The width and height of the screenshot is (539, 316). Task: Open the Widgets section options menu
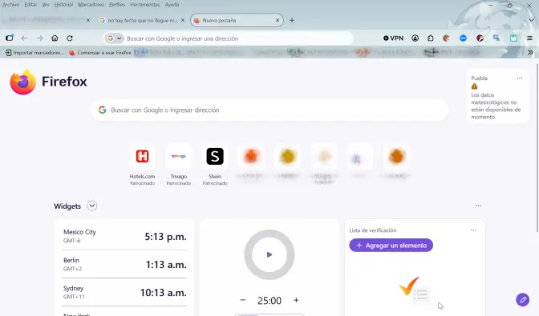[478, 206]
